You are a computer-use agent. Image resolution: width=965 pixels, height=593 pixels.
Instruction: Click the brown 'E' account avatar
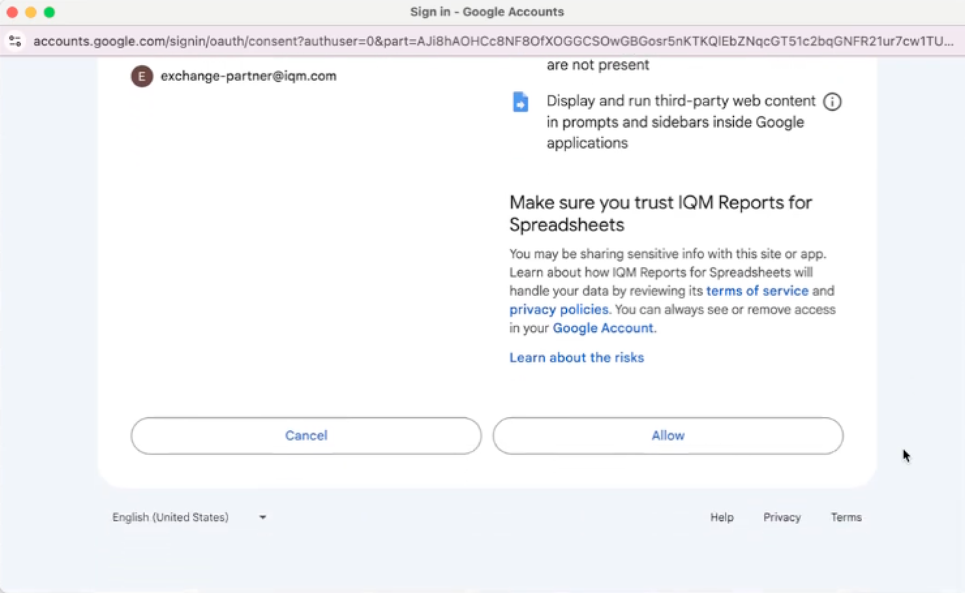click(141, 76)
